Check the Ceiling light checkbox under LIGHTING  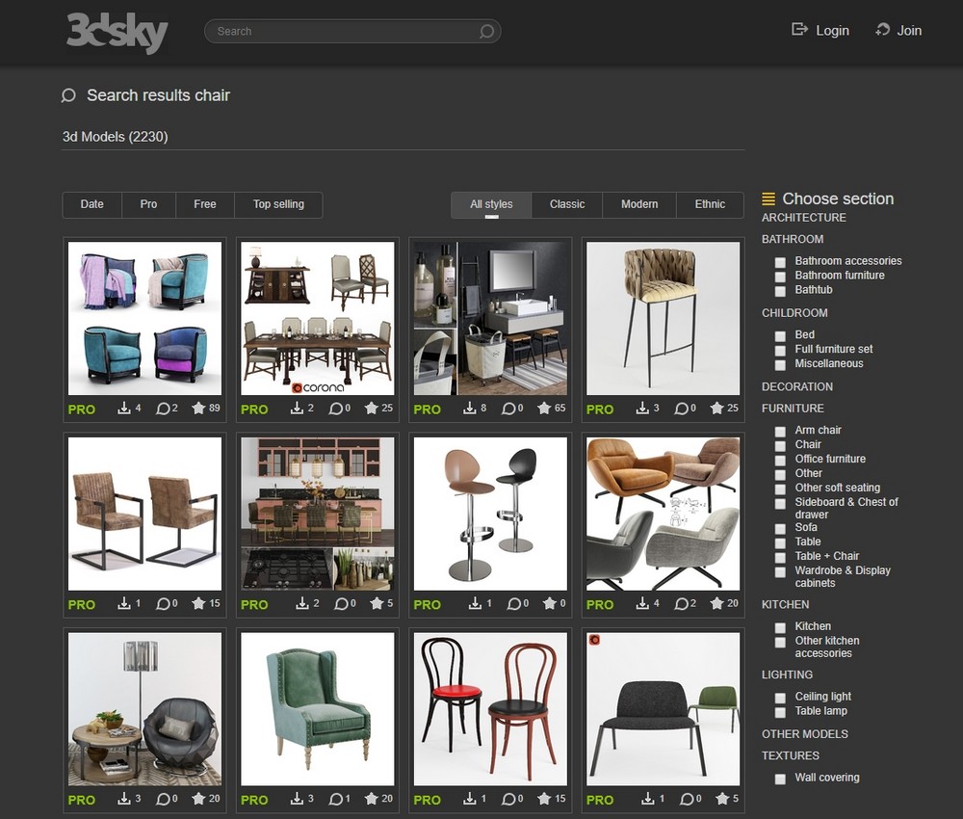pos(779,697)
